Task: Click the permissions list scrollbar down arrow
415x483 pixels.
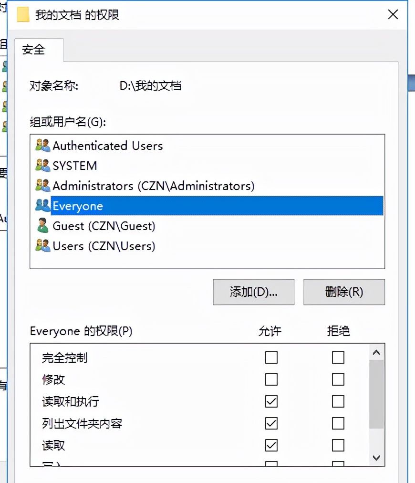Action: coord(376,458)
